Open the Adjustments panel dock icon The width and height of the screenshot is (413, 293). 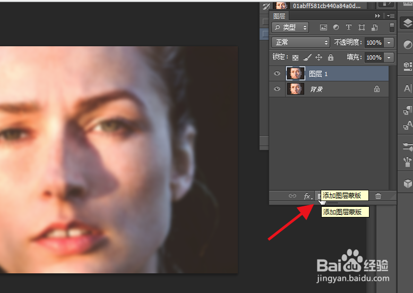point(408,45)
